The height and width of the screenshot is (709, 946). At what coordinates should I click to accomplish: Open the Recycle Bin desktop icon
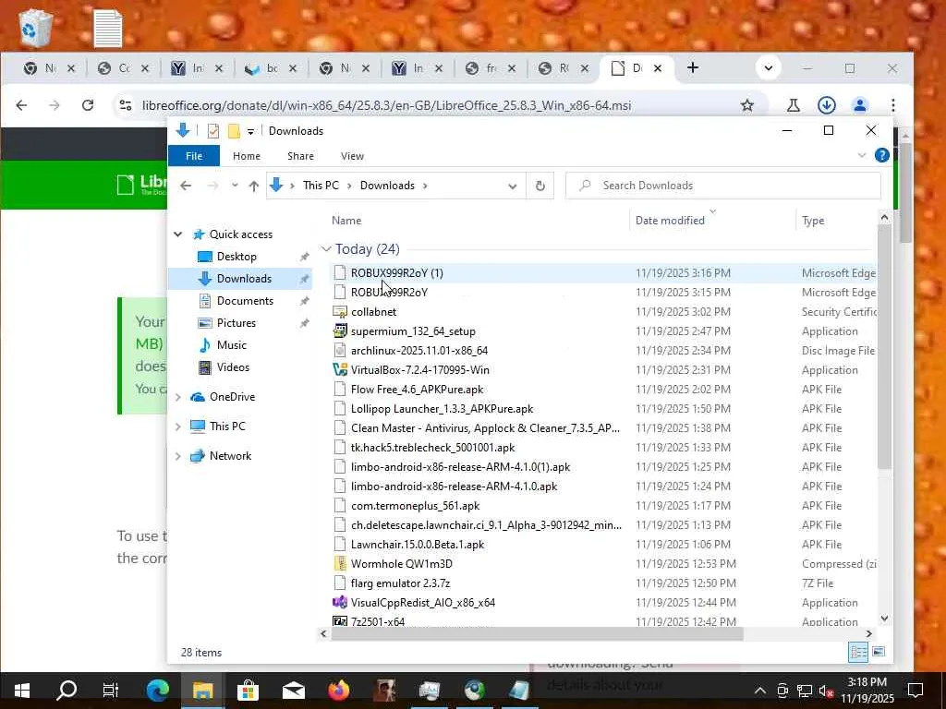(36, 28)
